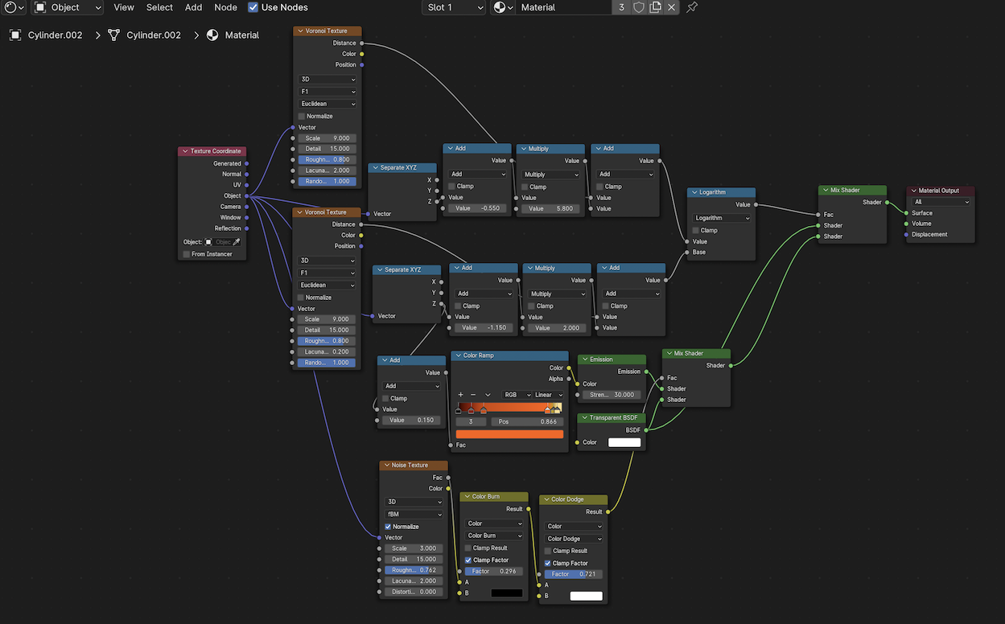Uncheck Normalize in the Noise Texture node
This screenshot has height=624, width=1005.
click(x=389, y=527)
